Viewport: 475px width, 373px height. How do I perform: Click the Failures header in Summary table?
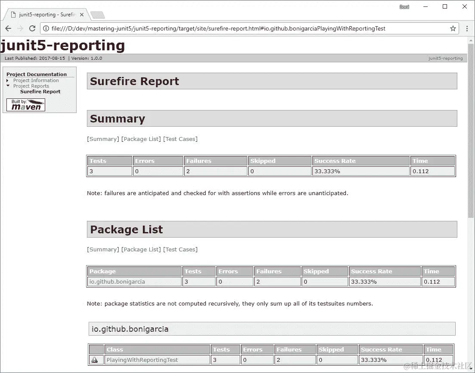216,161
